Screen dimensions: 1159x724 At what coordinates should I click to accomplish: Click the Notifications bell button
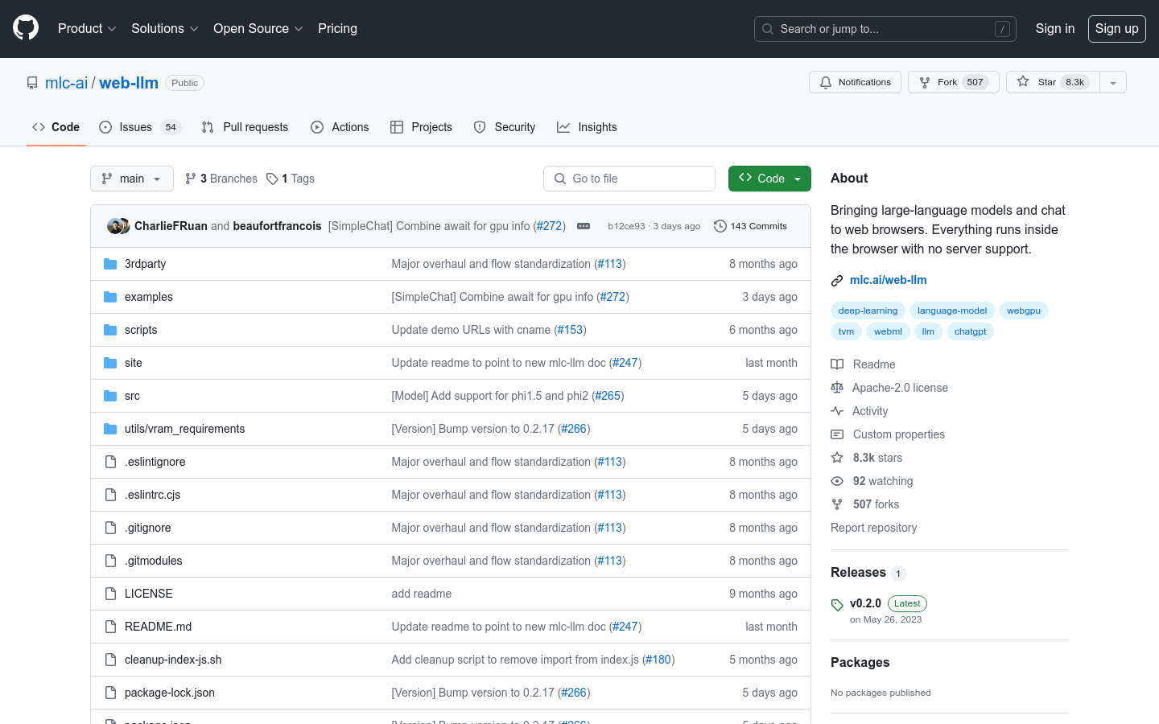click(x=855, y=82)
